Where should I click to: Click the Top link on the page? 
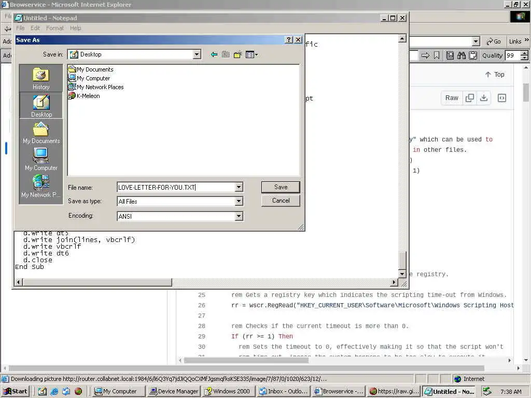[494, 75]
